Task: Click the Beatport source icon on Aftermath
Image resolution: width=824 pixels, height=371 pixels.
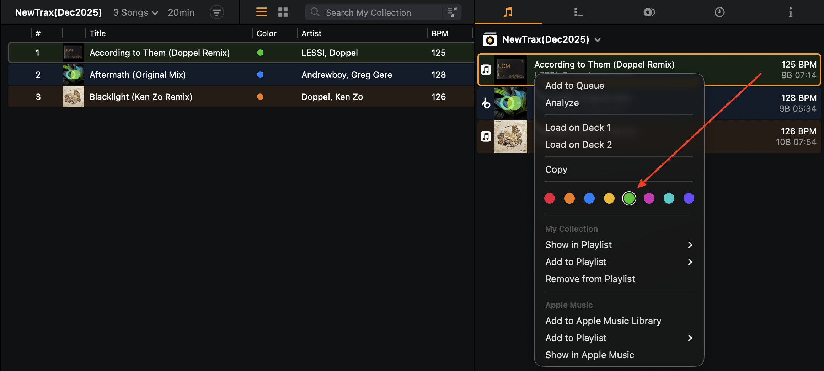Action: pos(486,103)
